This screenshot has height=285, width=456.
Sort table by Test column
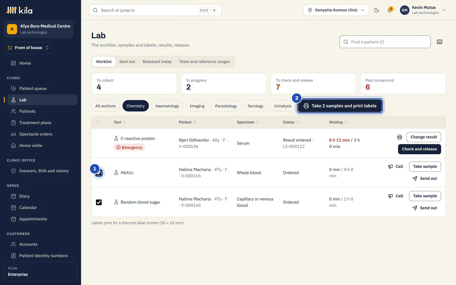[119, 122]
